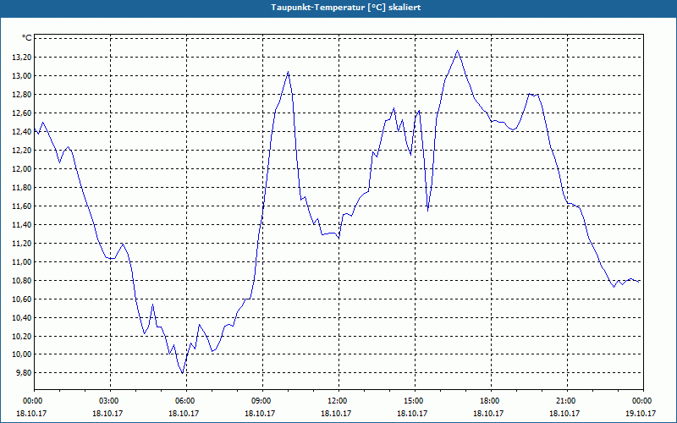Click the 19.10.17 date label
677x423 pixels.
[641, 413]
